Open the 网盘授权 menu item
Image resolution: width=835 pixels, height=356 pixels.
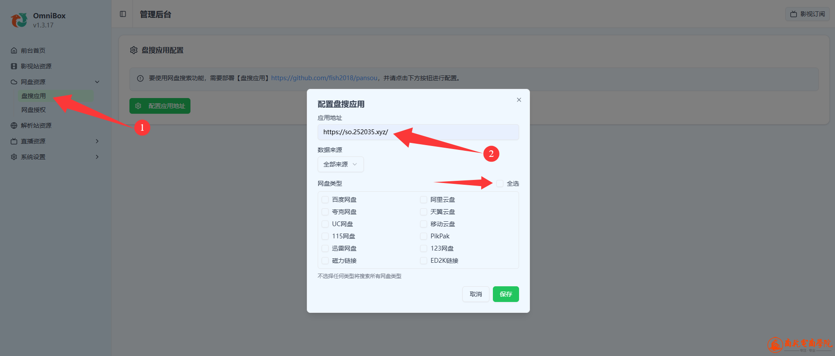tap(34, 110)
